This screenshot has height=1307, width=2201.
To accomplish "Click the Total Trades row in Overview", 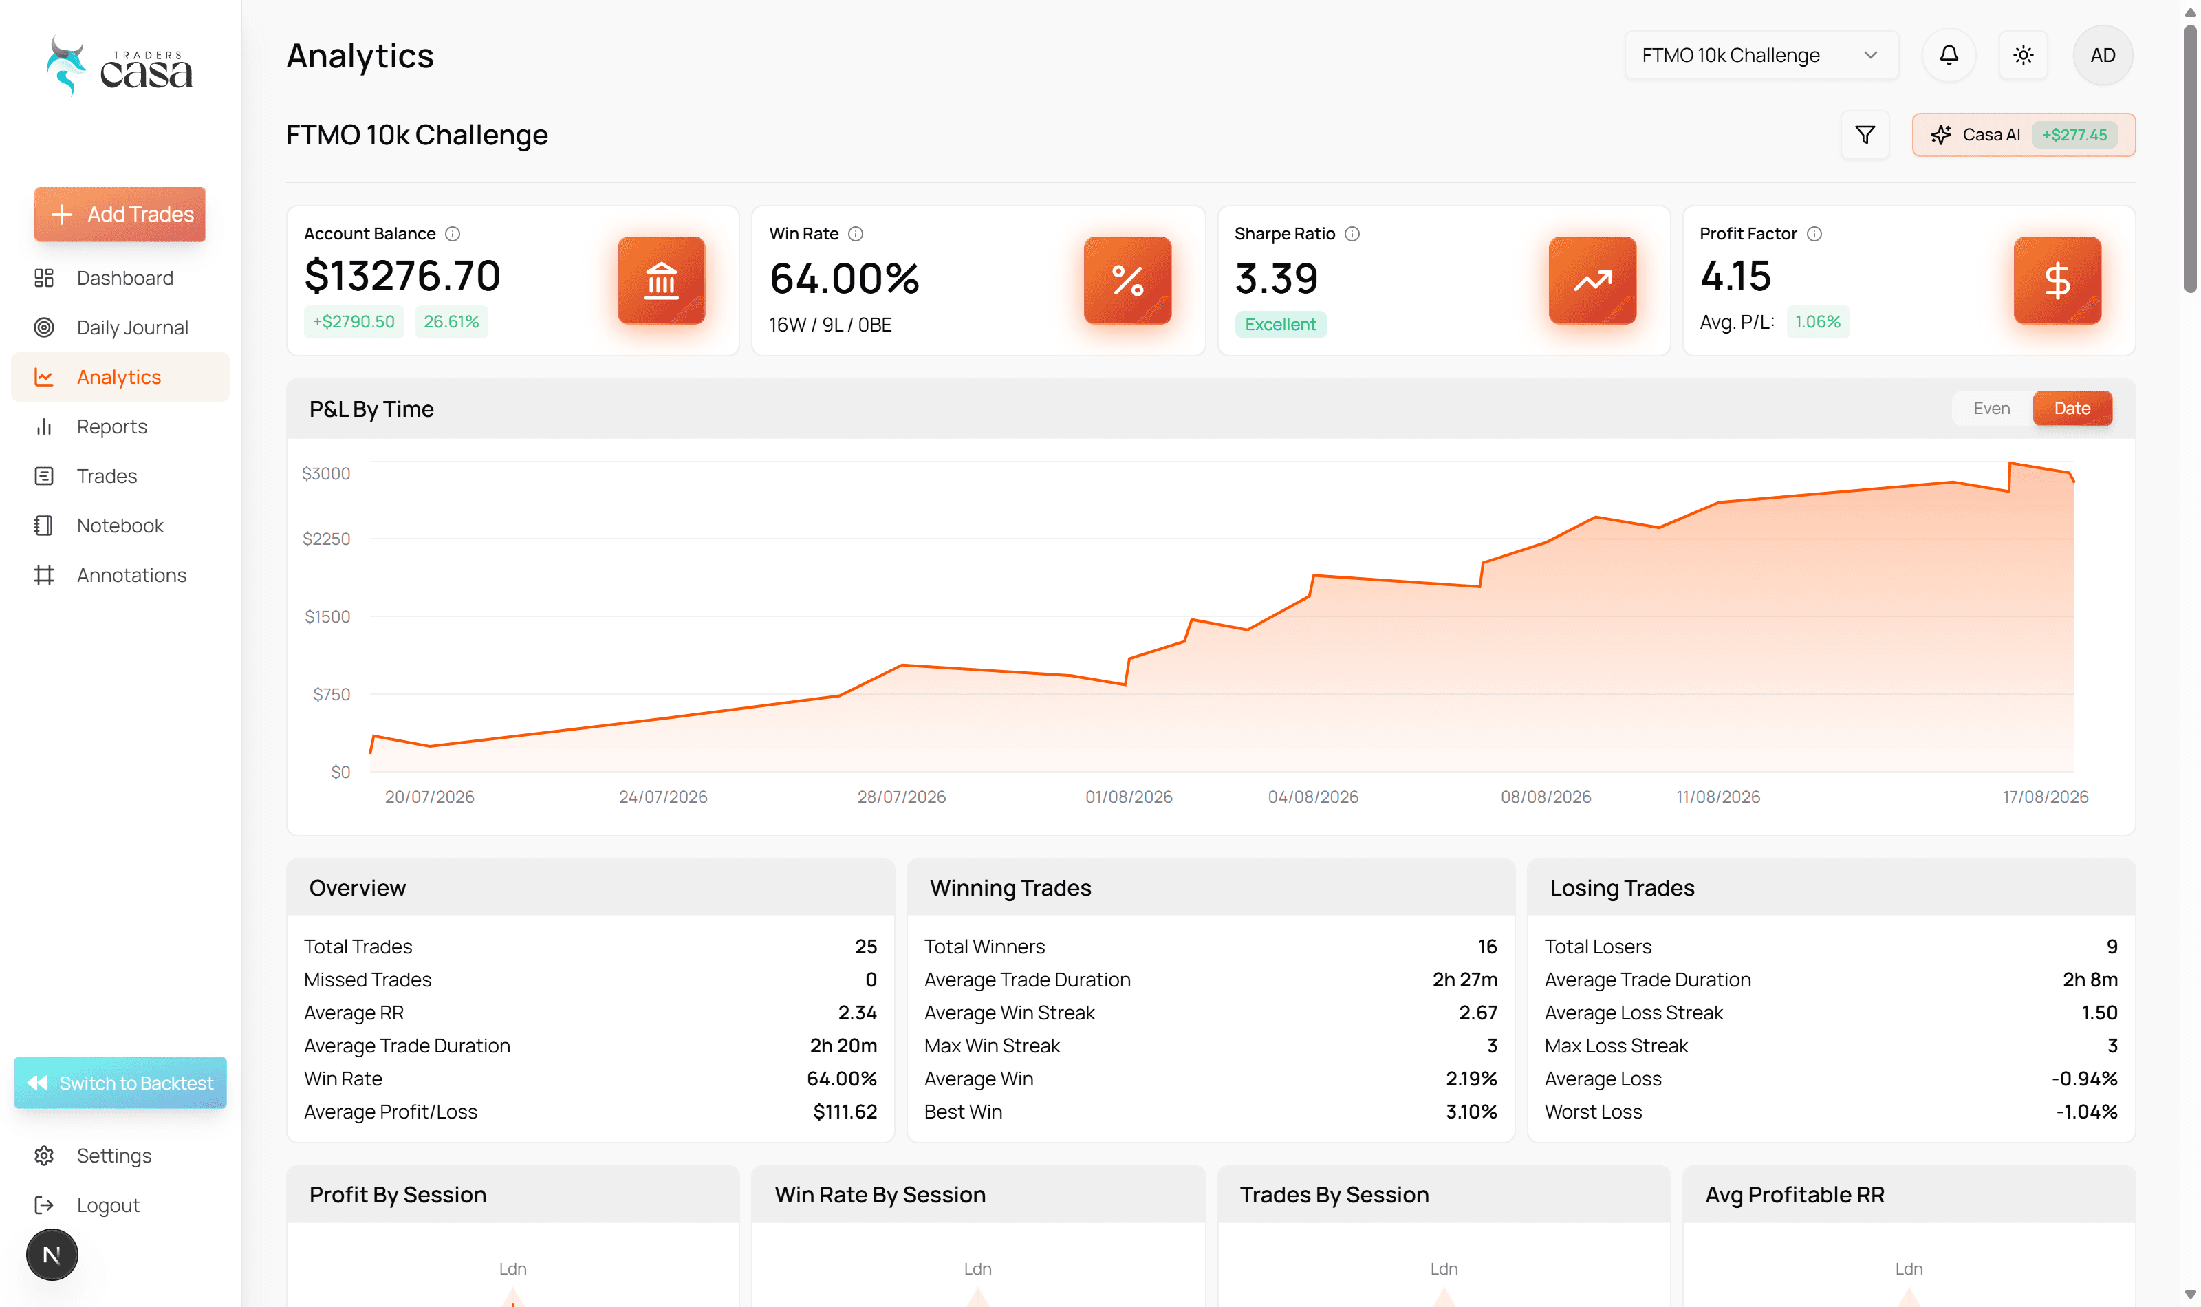I will click(591, 947).
